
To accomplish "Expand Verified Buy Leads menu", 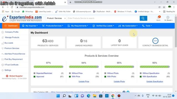I will (x=103, y=26).
